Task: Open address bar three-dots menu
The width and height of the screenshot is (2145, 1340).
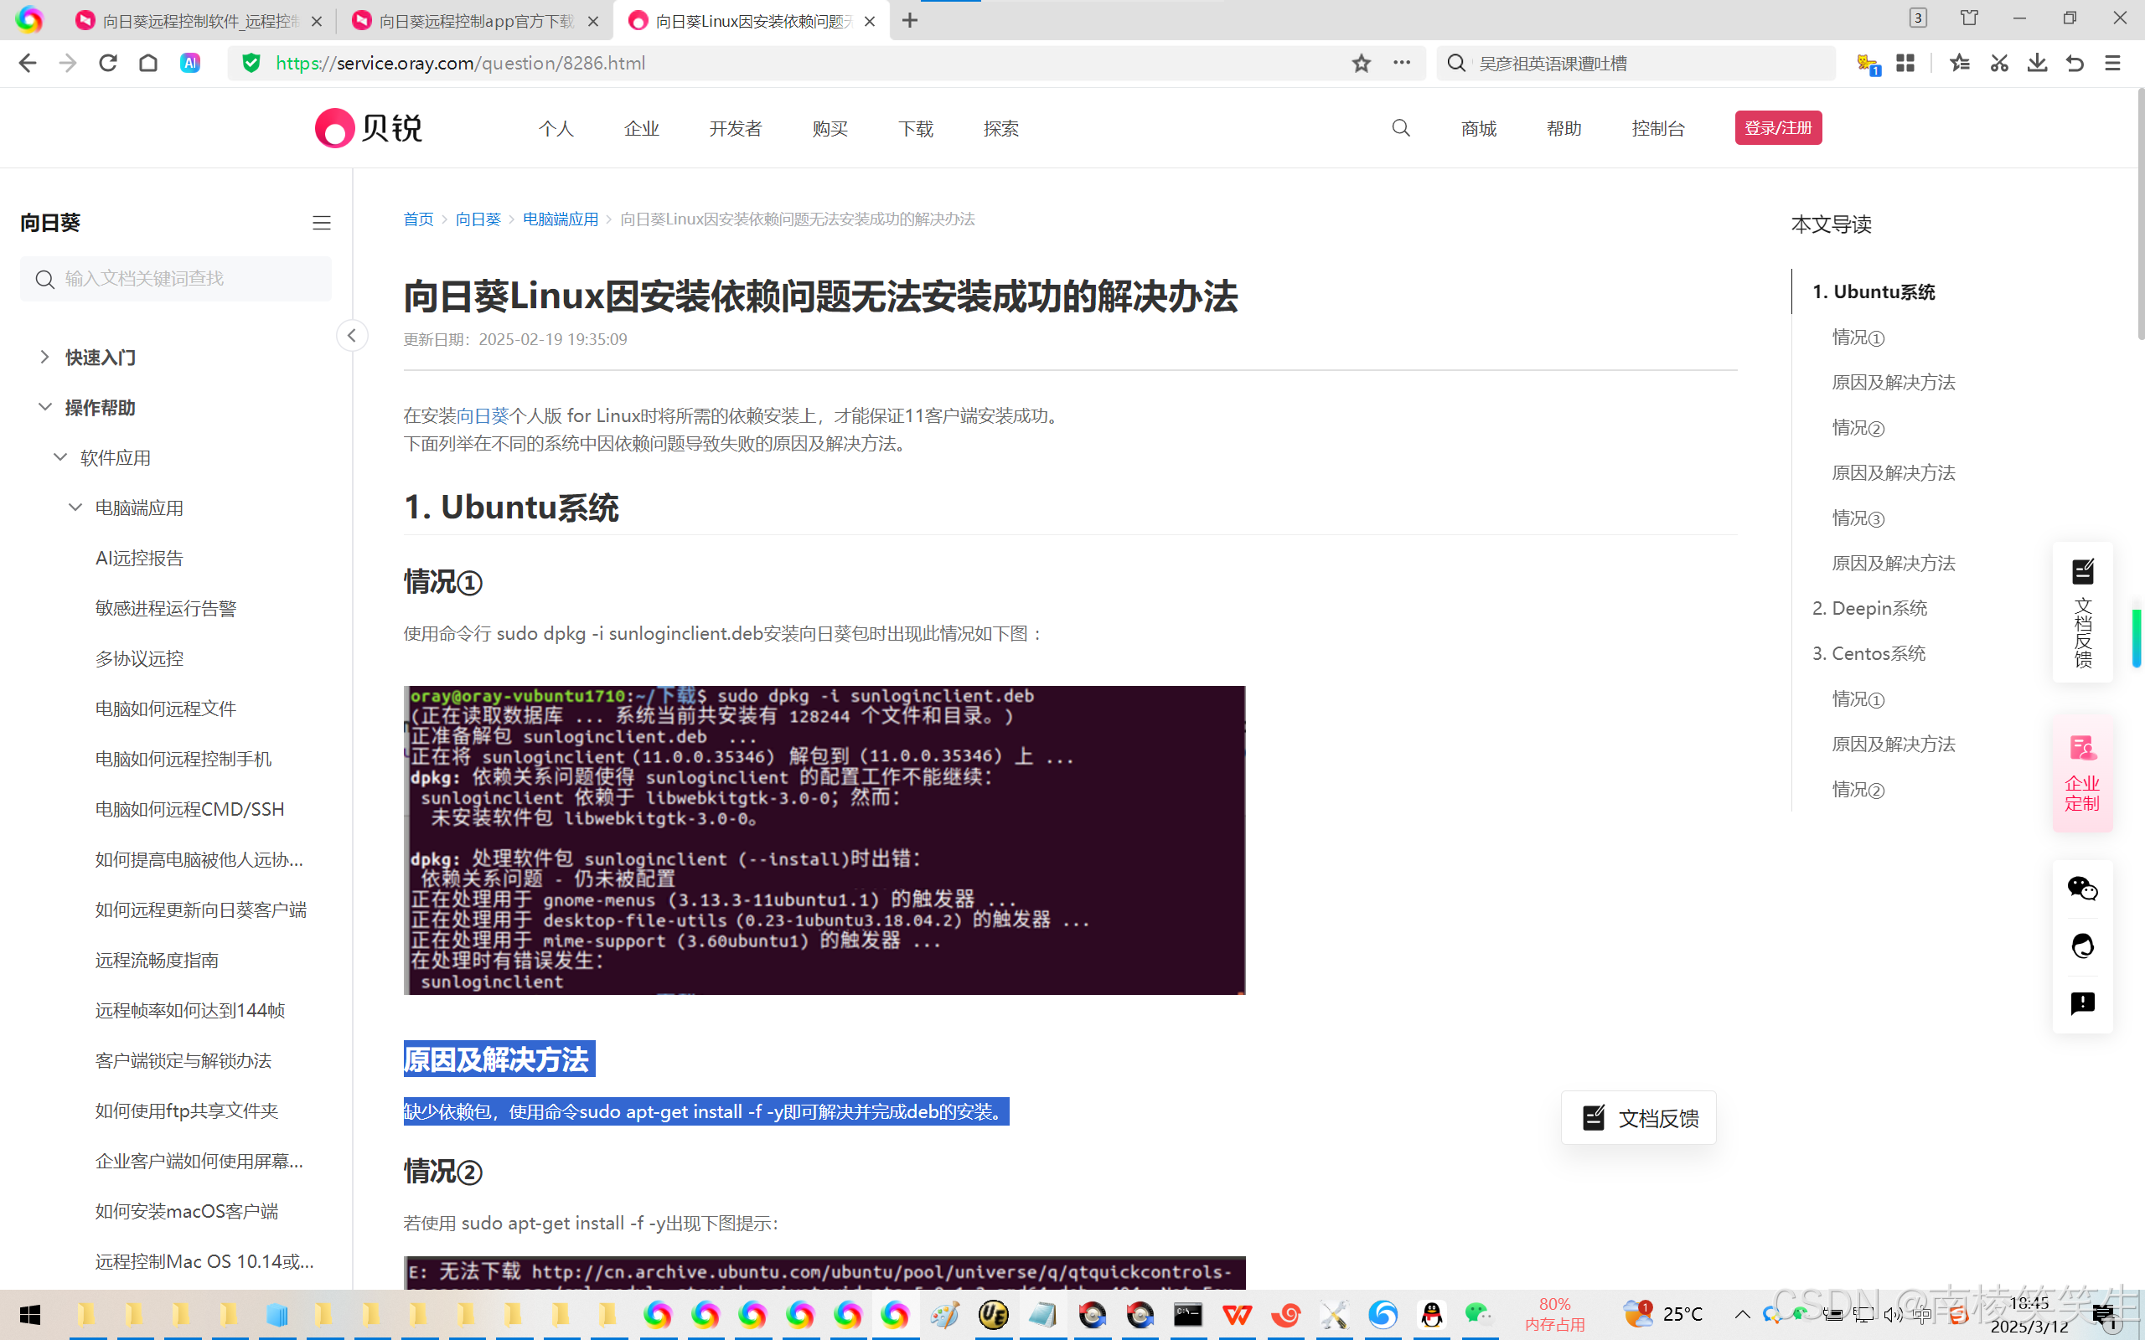Action: [1401, 63]
